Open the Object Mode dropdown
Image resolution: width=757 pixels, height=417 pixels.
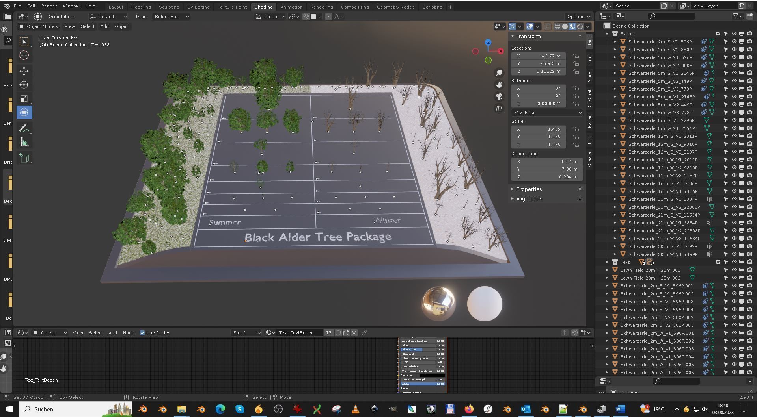39,26
